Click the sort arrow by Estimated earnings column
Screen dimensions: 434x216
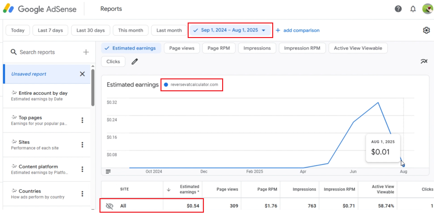(168, 190)
